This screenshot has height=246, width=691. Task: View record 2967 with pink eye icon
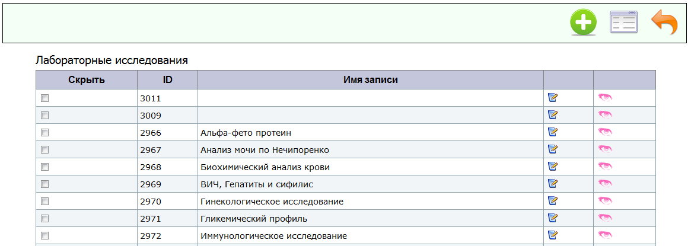605,149
